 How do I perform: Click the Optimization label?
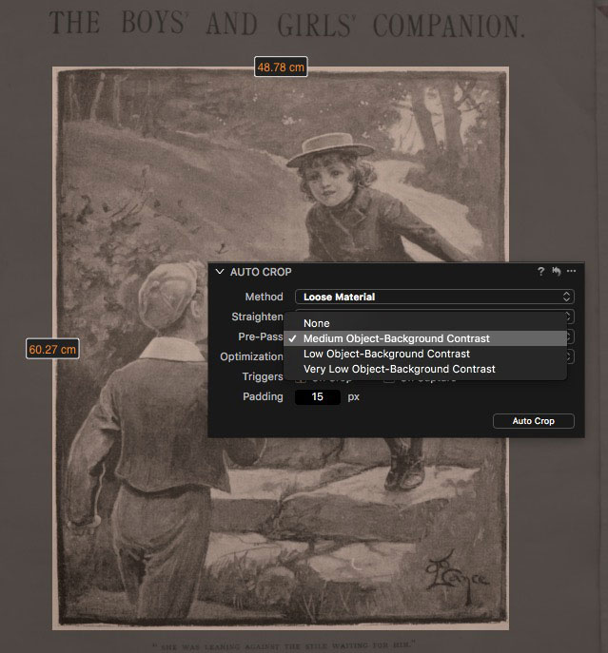coord(251,356)
